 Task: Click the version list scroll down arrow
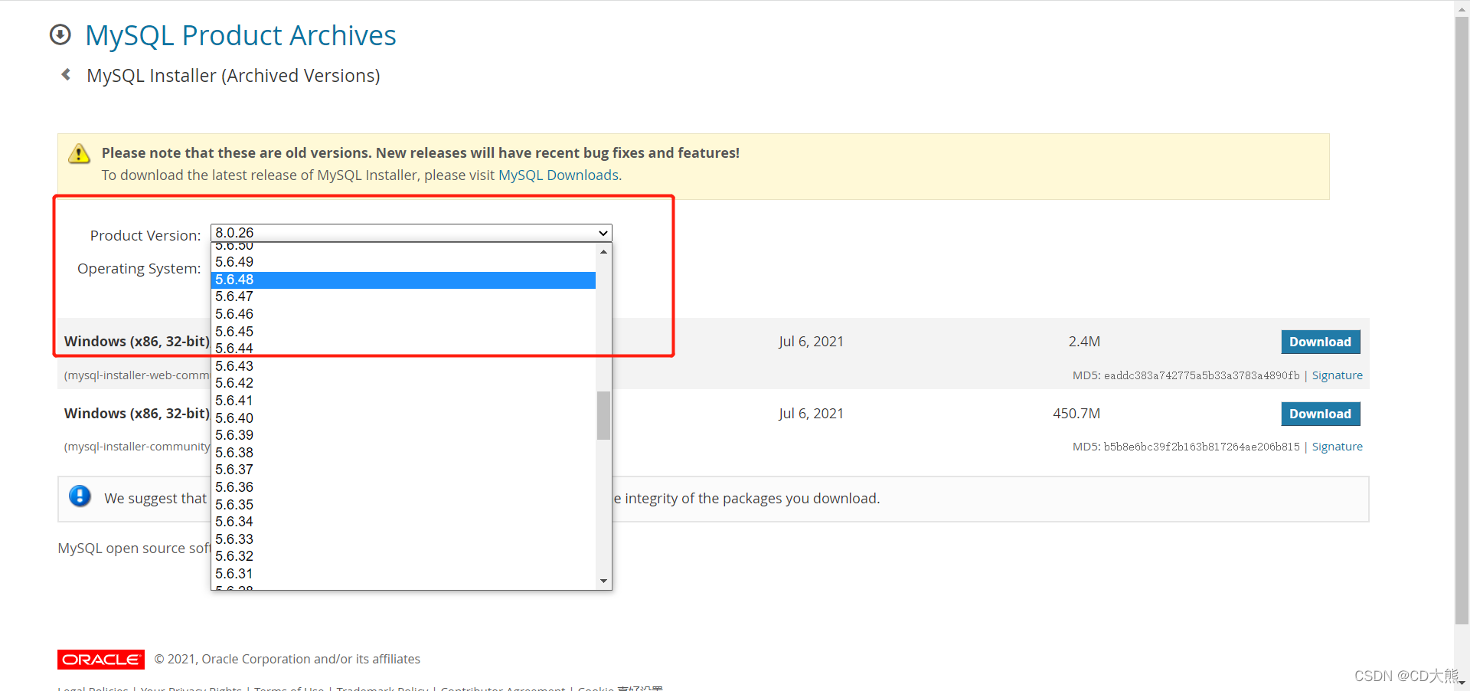(x=603, y=581)
